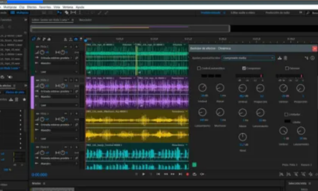Select the Editar audio a vídeo workspace
Screen dimensions: 318x191
tap(243, 13)
